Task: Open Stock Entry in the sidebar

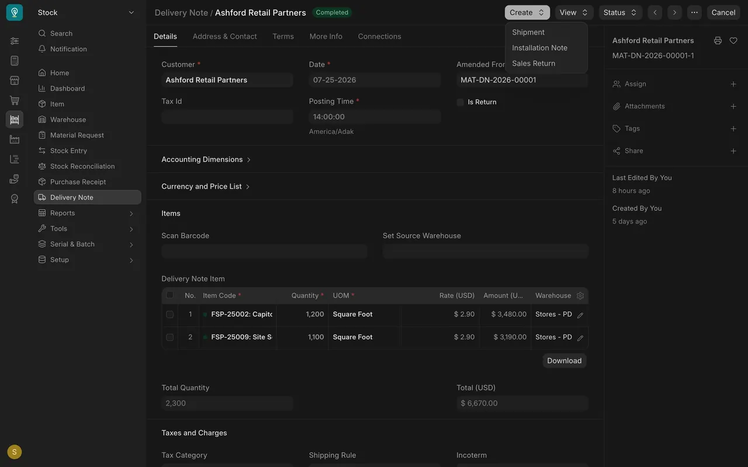Action: (x=88, y=151)
